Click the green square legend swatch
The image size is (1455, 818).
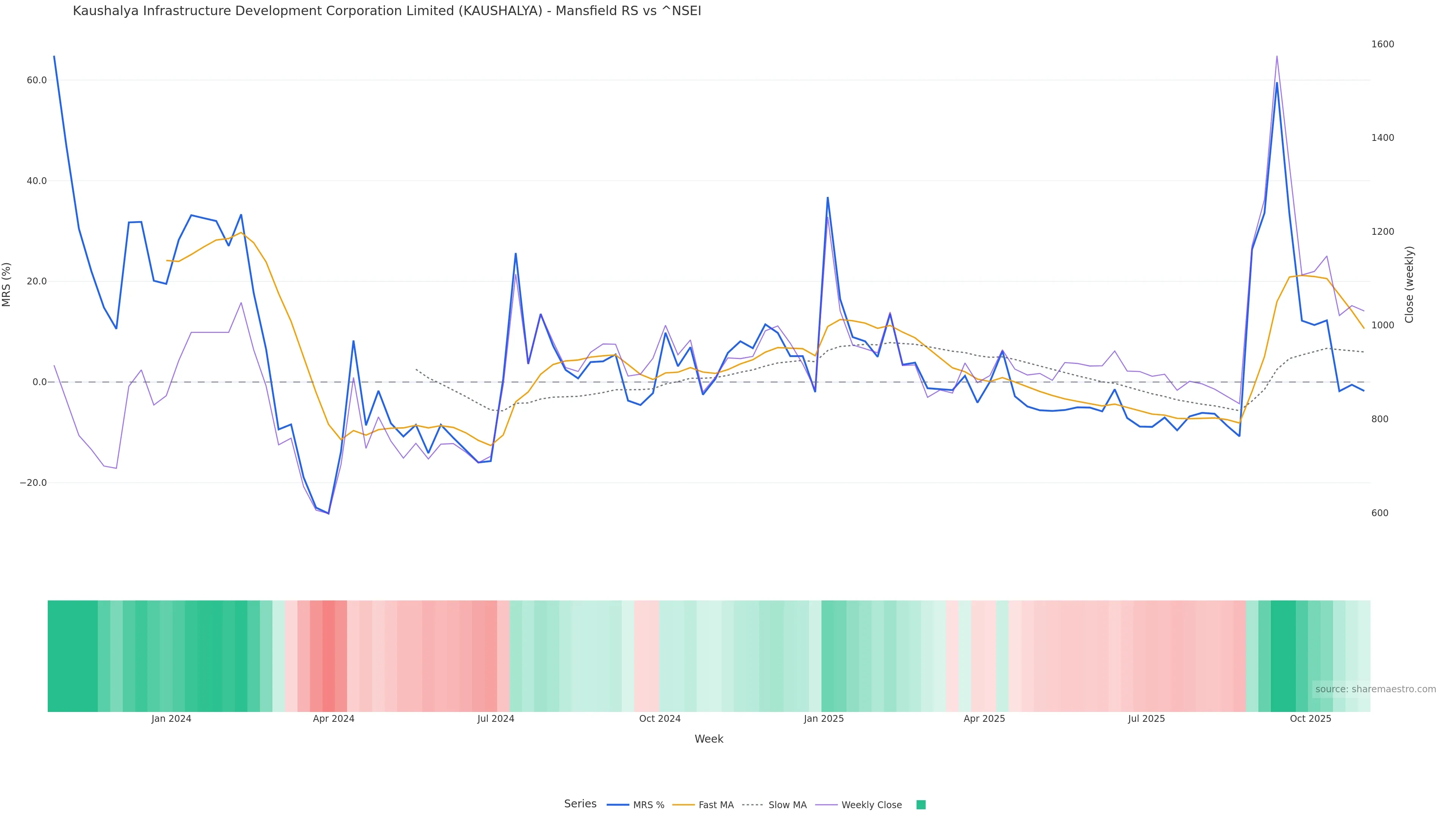click(x=921, y=805)
